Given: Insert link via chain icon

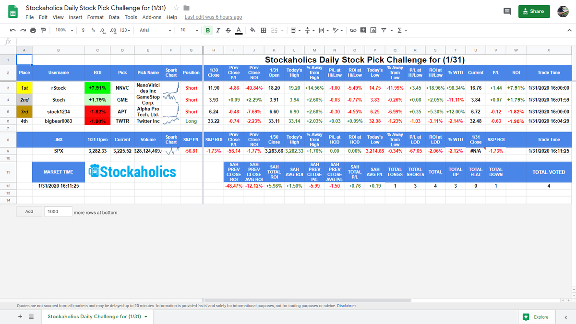Looking at the screenshot, I should coord(353,30).
